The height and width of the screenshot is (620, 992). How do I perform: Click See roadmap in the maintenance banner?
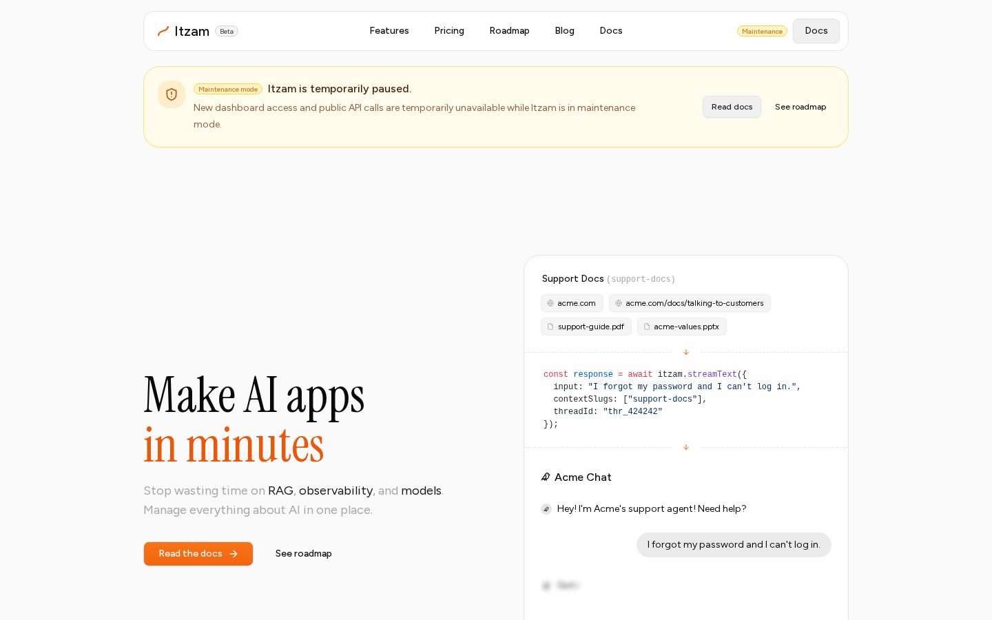tap(800, 107)
